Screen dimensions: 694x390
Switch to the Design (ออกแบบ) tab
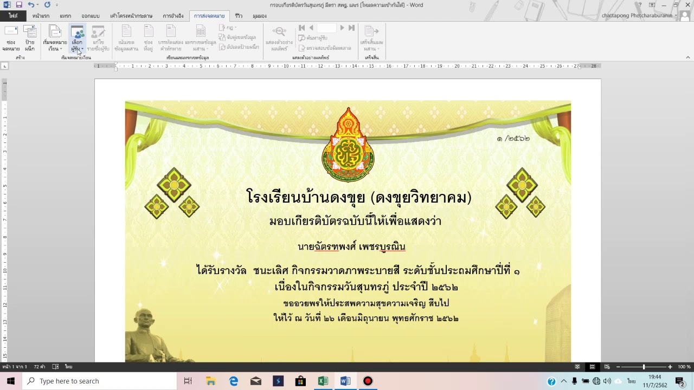coord(91,16)
